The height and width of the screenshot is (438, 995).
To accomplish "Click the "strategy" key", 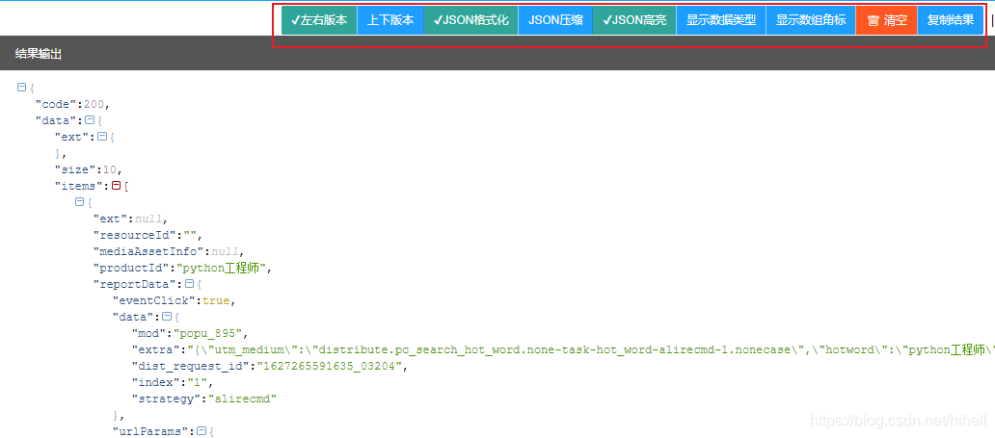I will (x=166, y=399).
